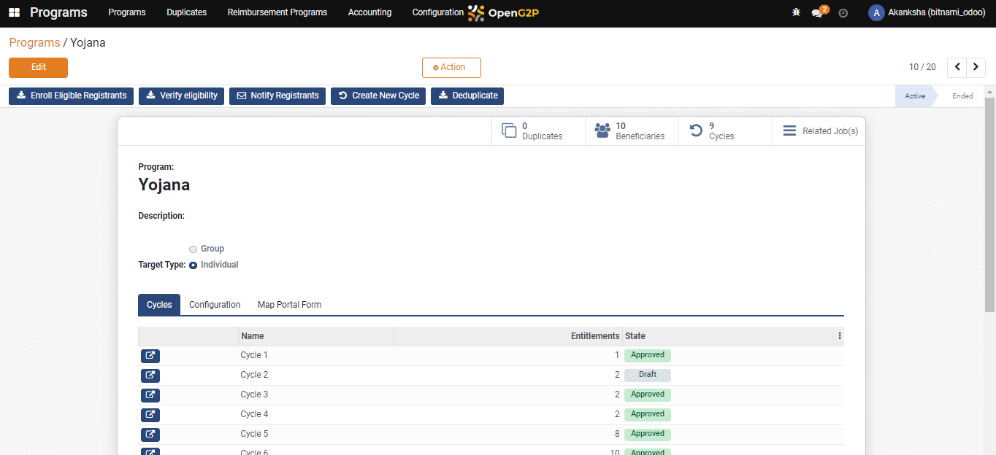Screen dimensions: 996x455
Task: Click the Programs app title
Action: (58, 12)
